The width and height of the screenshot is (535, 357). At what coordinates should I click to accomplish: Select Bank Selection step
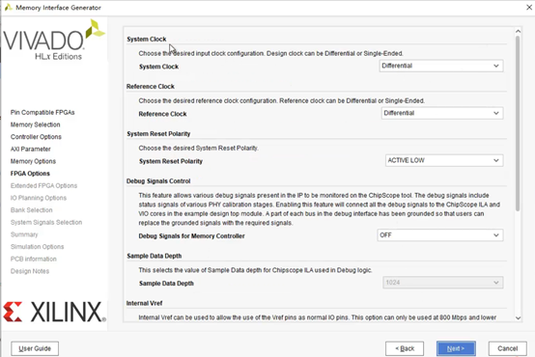tap(32, 210)
